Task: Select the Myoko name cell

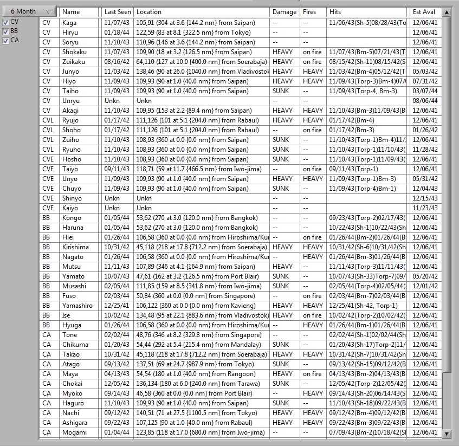Action: click(x=79, y=393)
